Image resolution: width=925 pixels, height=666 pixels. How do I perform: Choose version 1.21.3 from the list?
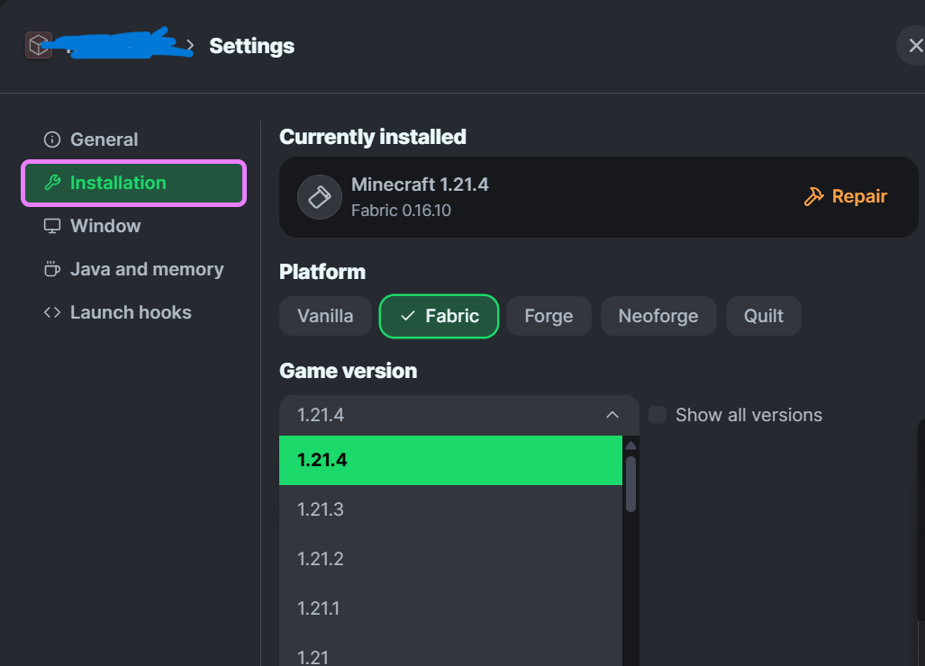point(450,509)
